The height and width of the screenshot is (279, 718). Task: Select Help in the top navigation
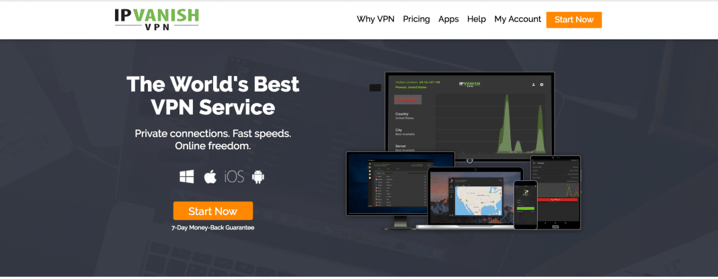pyautogui.click(x=476, y=19)
